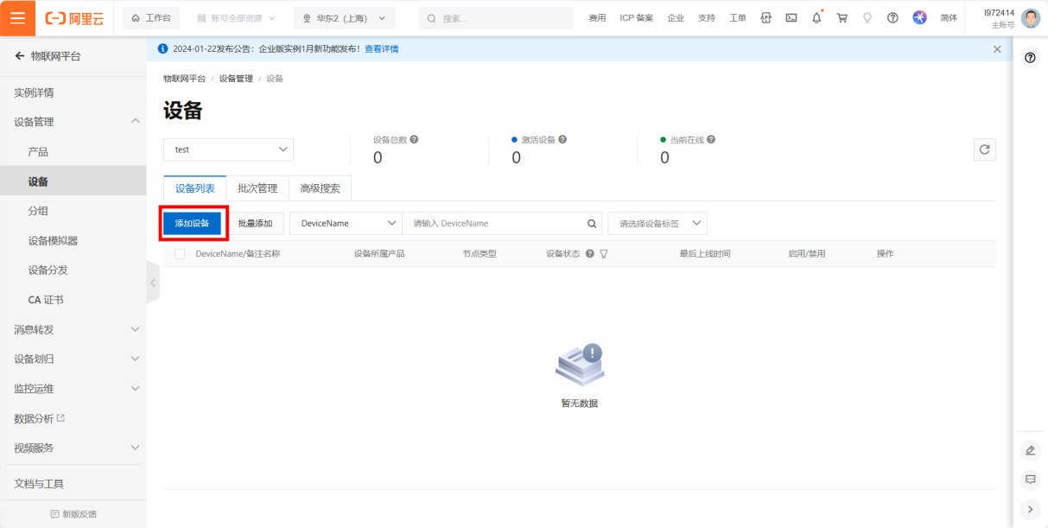Switch to the 批次管理 tab
This screenshot has height=528, width=1048.
(257, 188)
